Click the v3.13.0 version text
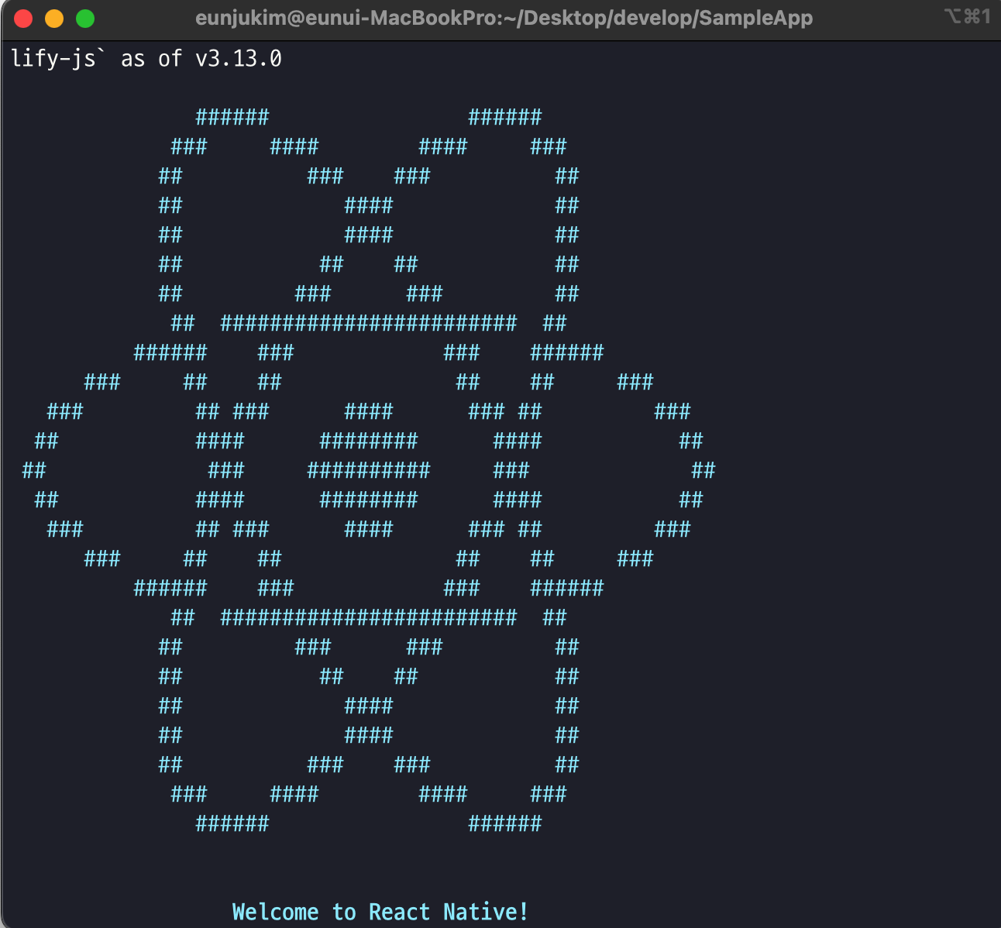Image resolution: width=1001 pixels, height=928 pixels. tap(239, 59)
